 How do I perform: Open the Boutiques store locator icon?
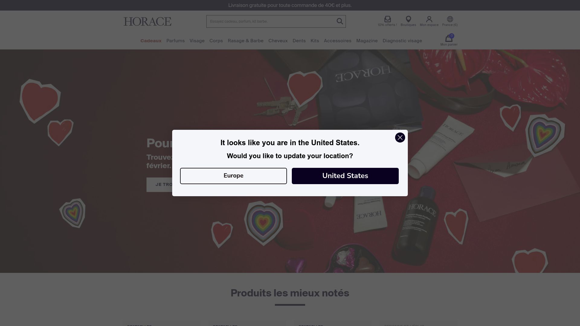(408, 21)
